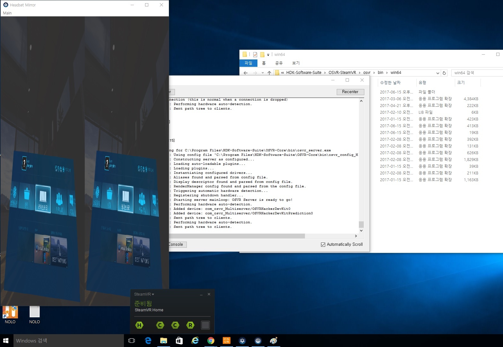Click bin in the address breadcrumb
Screen dimensions: 503x347
pyautogui.click(x=380, y=73)
